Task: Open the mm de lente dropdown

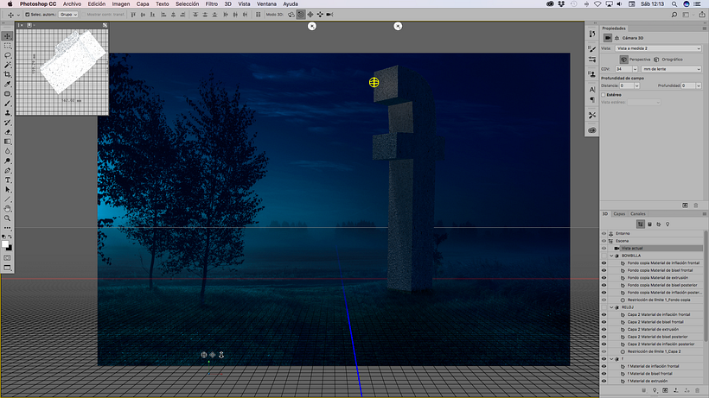Action: click(x=672, y=68)
